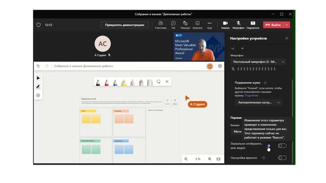Viewport: 326px width, 183px height.
Task: Open the Ещё more actions menu
Action: pyautogui.click(x=209, y=25)
